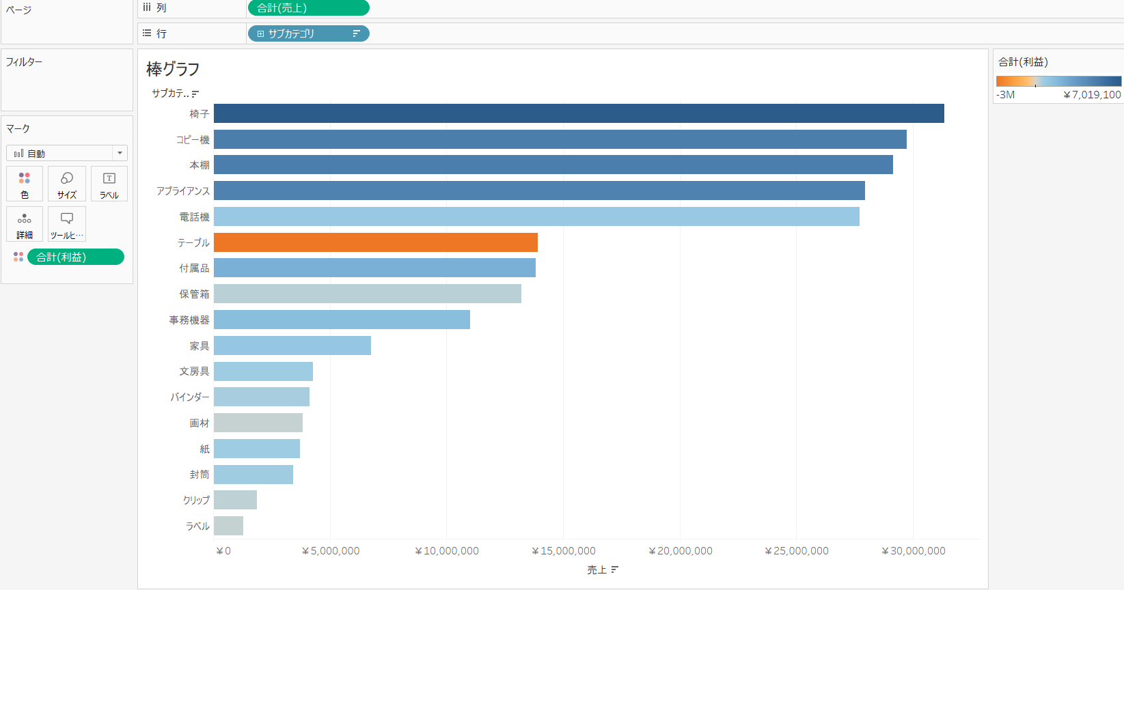Screen dimensions: 1124x719
Task: Select the 椅子 bar
Action: (579, 113)
